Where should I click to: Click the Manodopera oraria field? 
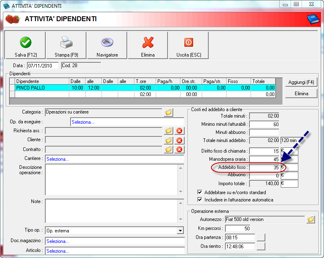point(264,159)
